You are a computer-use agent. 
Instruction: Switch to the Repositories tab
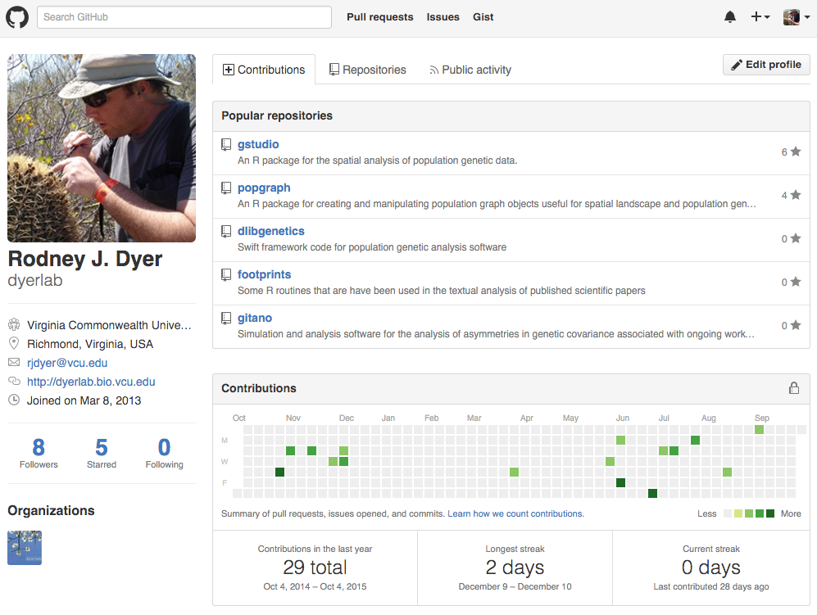click(x=367, y=70)
